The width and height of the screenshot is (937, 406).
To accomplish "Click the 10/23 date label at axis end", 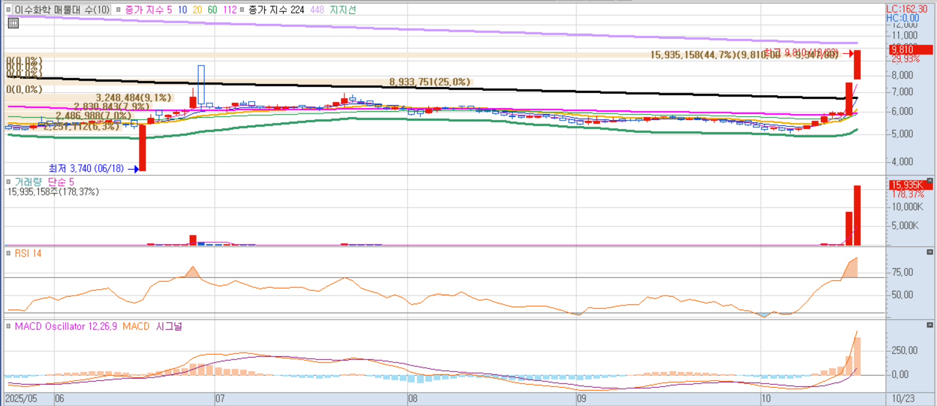I will (903, 399).
